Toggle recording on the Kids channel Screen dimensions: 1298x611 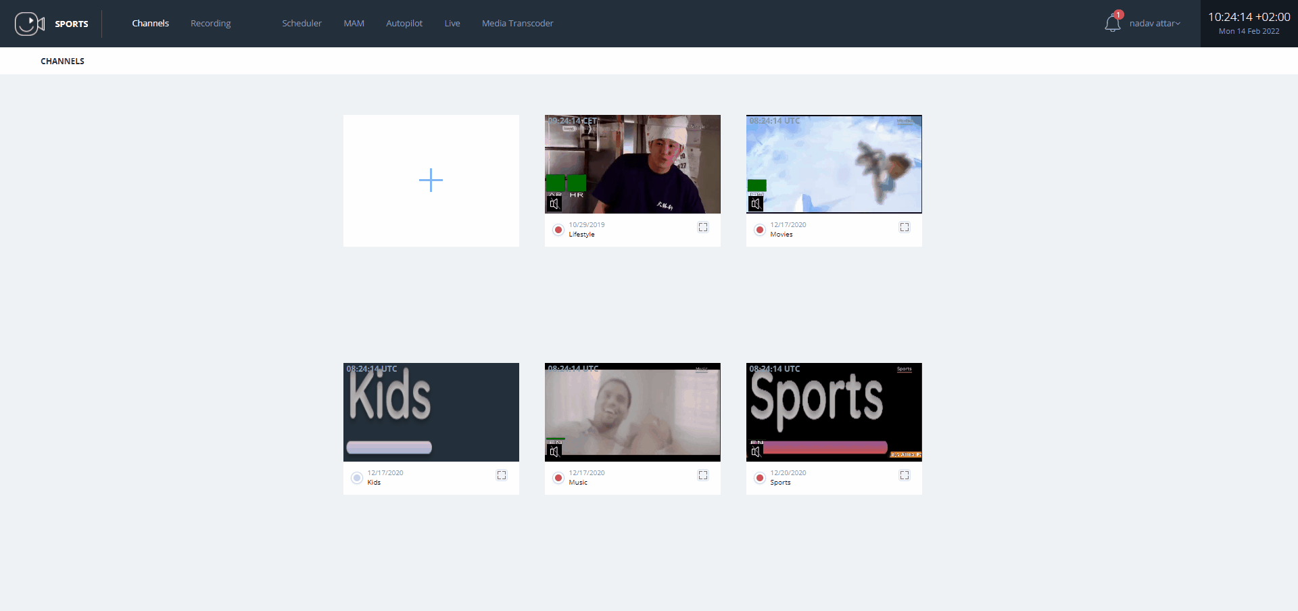coord(356,478)
